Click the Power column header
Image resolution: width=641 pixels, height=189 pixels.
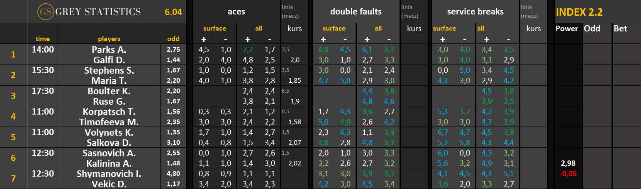click(566, 29)
